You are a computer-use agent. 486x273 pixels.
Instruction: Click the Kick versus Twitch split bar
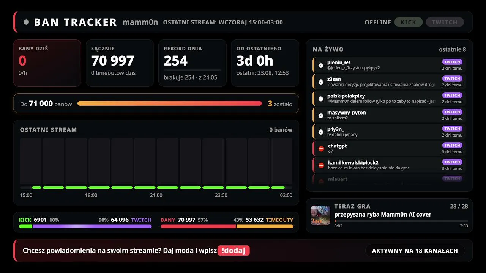85,226
